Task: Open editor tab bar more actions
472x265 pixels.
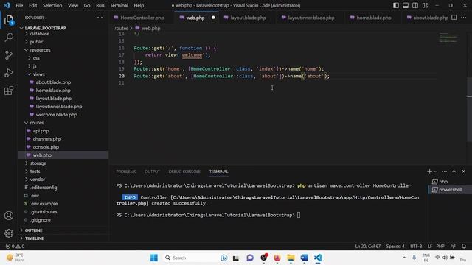Action: 464,18
